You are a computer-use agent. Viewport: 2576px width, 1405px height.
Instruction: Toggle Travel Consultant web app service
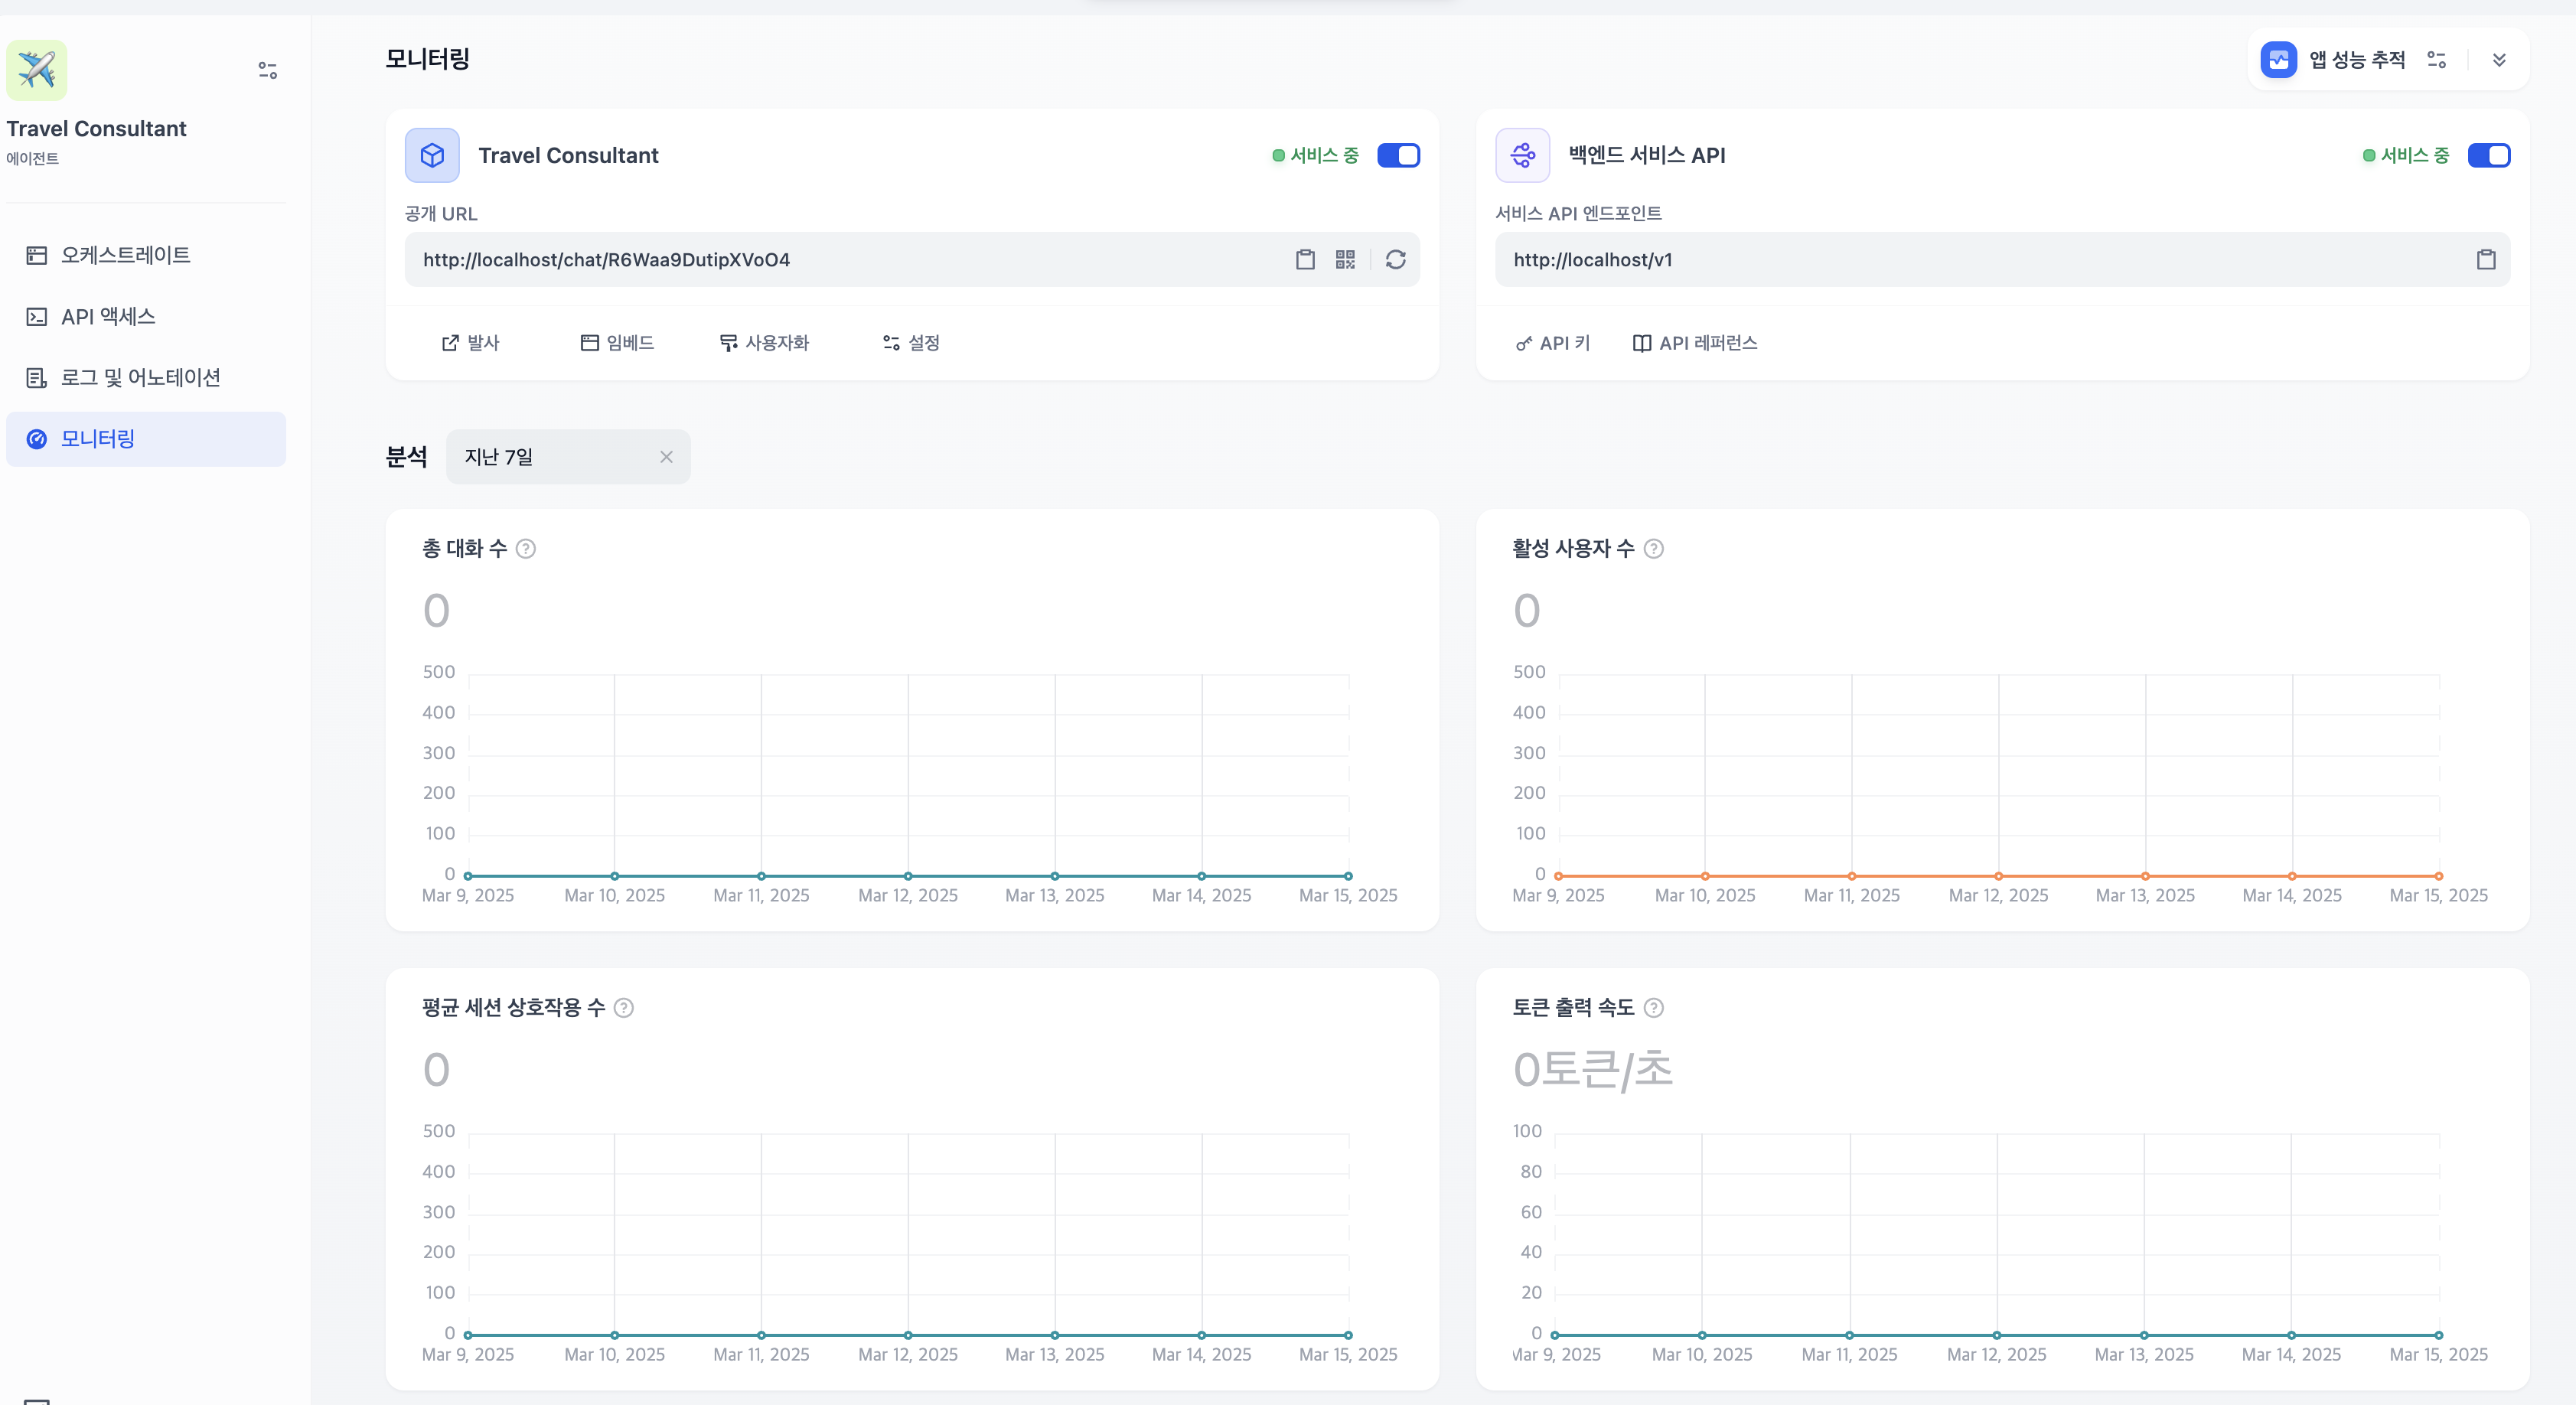pyautogui.click(x=1398, y=155)
